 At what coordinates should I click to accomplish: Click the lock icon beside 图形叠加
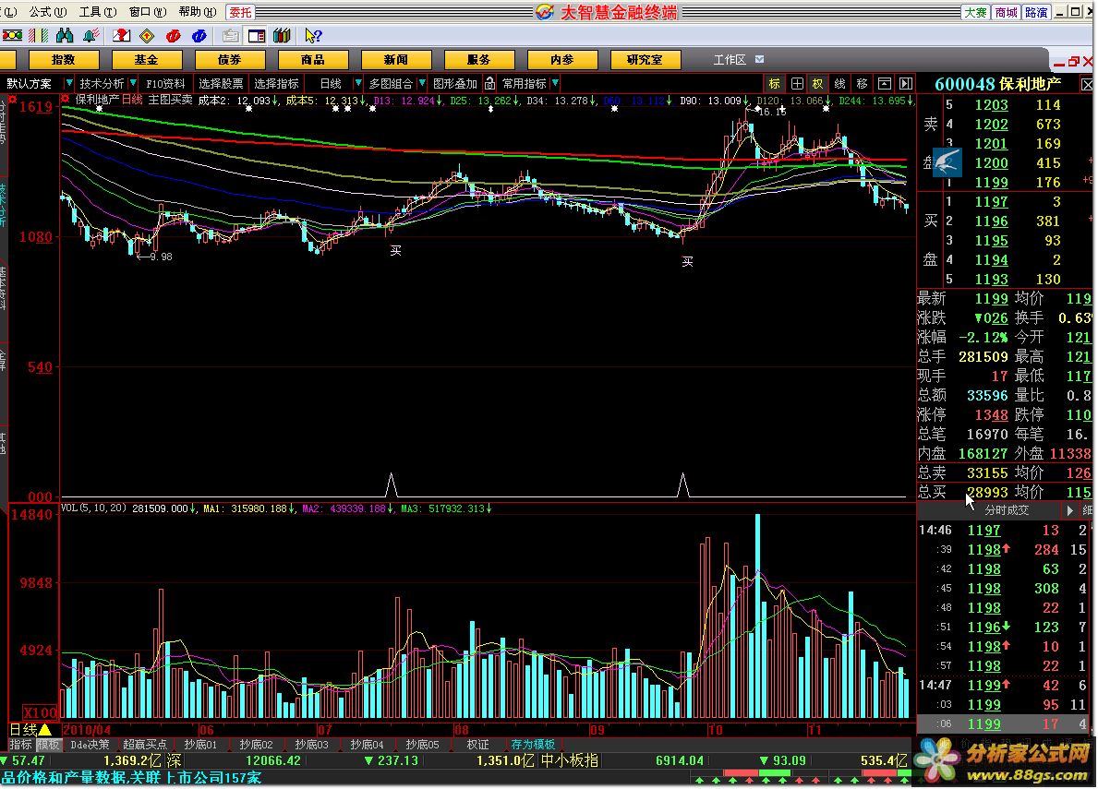489,84
